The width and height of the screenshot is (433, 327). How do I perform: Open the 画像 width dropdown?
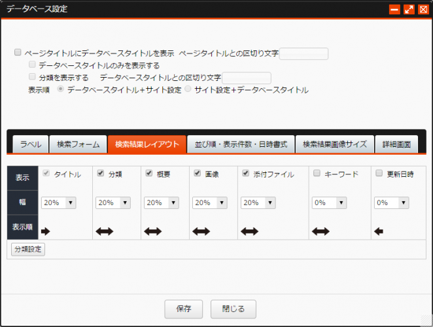209,203
